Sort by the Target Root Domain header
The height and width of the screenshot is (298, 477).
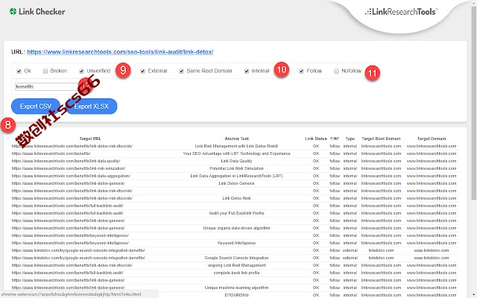[381, 139]
